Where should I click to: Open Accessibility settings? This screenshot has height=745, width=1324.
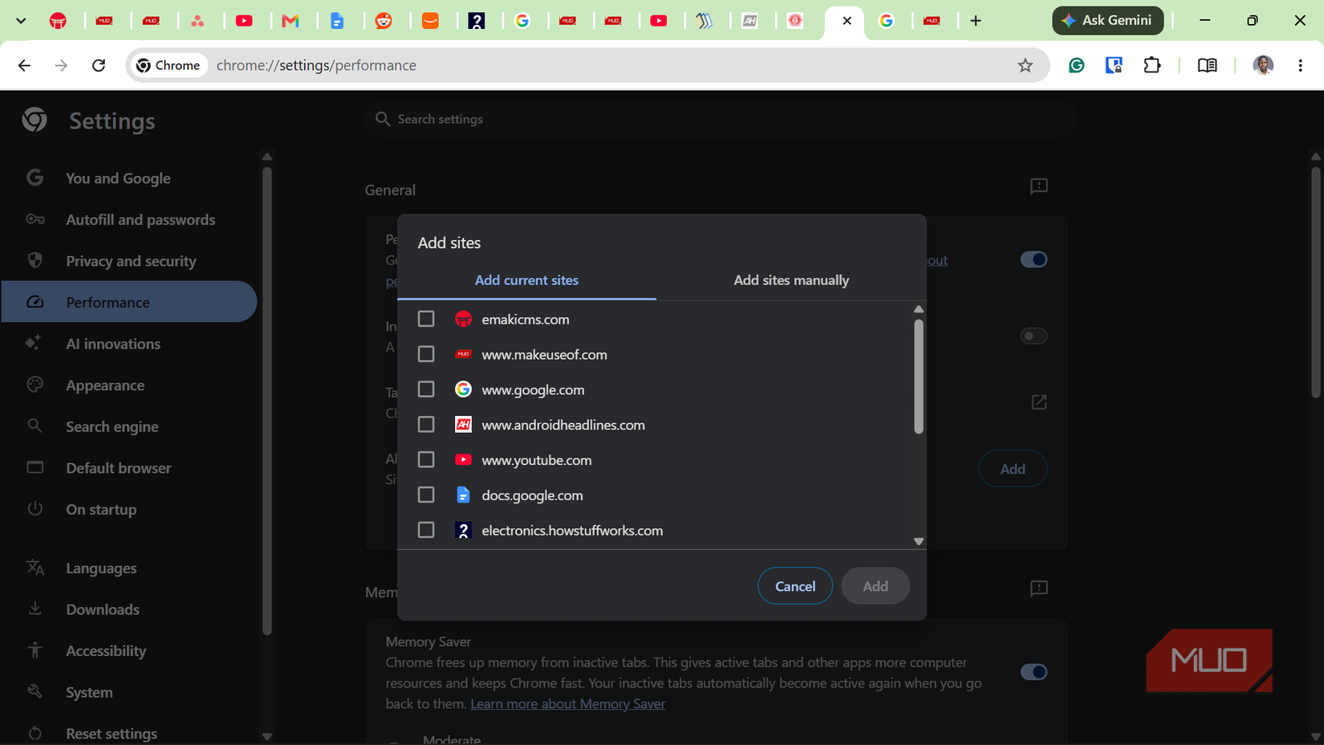click(x=128, y=651)
